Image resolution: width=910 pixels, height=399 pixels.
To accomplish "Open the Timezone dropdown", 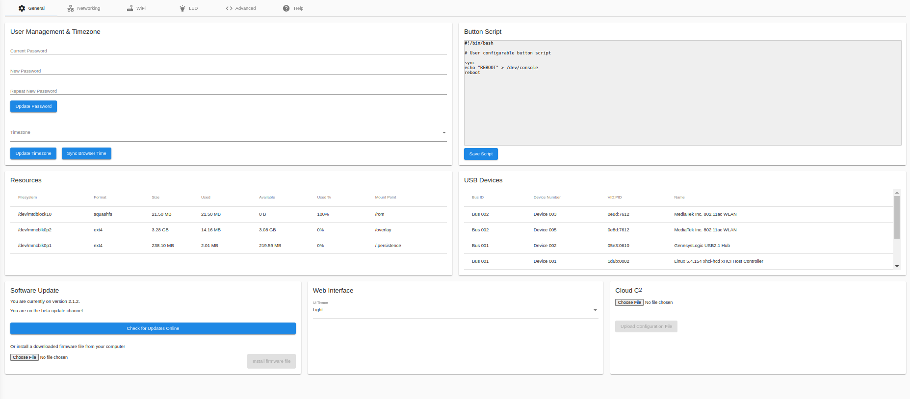I will click(229, 132).
